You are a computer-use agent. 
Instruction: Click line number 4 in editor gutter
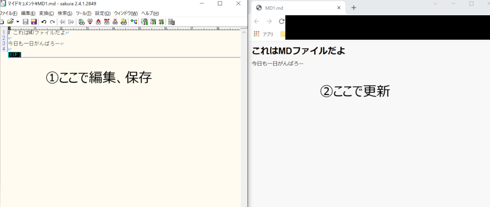click(x=4, y=49)
